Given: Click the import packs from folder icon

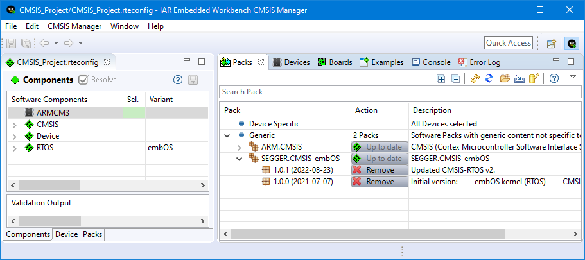Looking at the screenshot, I should 504,78.
